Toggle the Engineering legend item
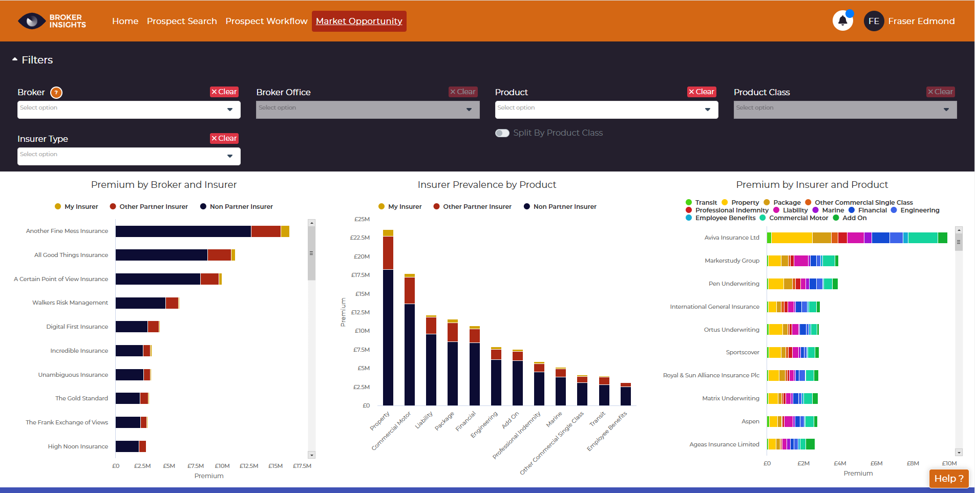Viewport: 975px width, 493px height. click(x=915, y=210)
